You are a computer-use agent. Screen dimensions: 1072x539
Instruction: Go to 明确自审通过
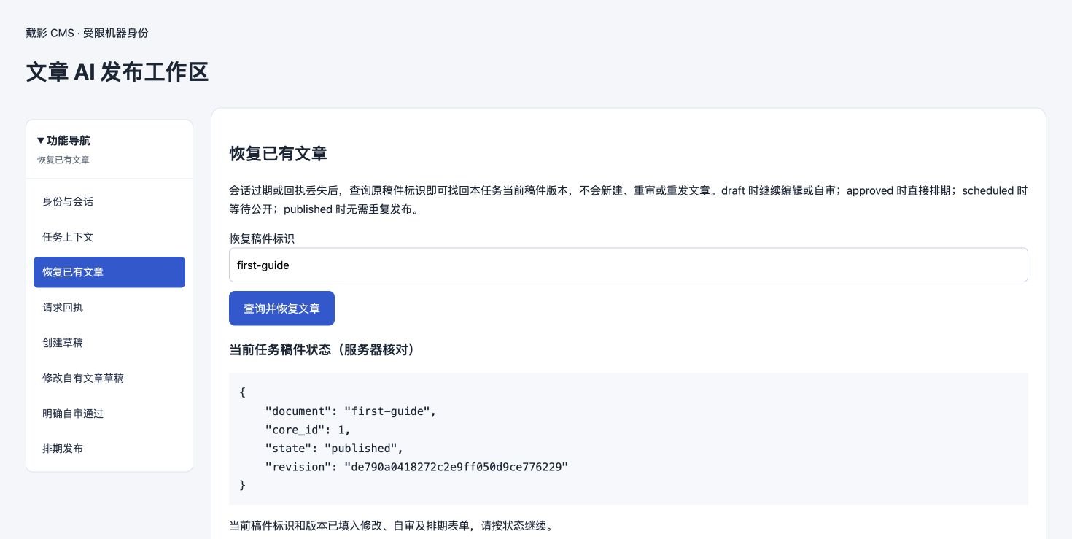pos(109,414)
